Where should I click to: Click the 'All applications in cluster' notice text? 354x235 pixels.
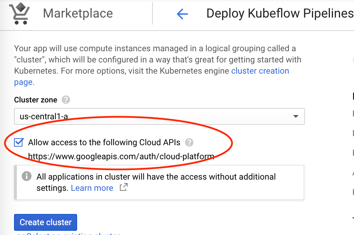pos(156,182)
